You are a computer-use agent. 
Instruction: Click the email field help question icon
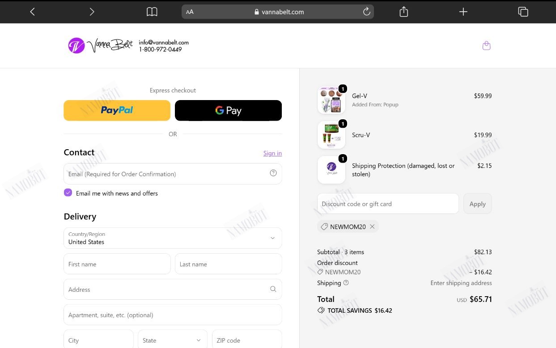tap(273, 173)
